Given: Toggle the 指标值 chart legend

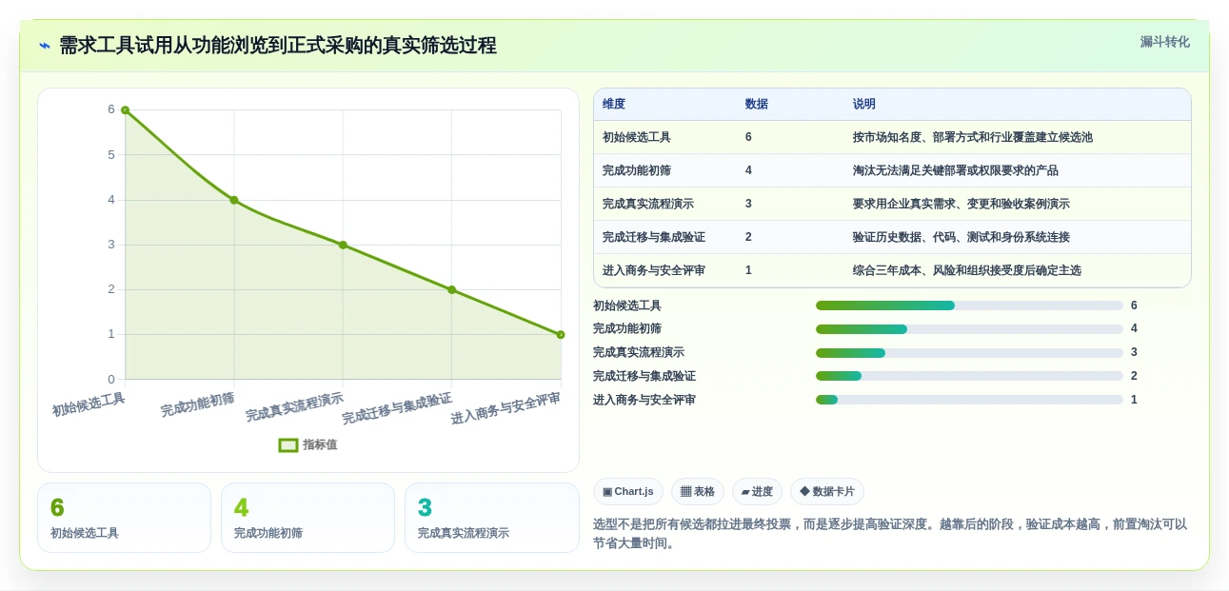Looking at the screenshot, I should click(x=307, y=444).
